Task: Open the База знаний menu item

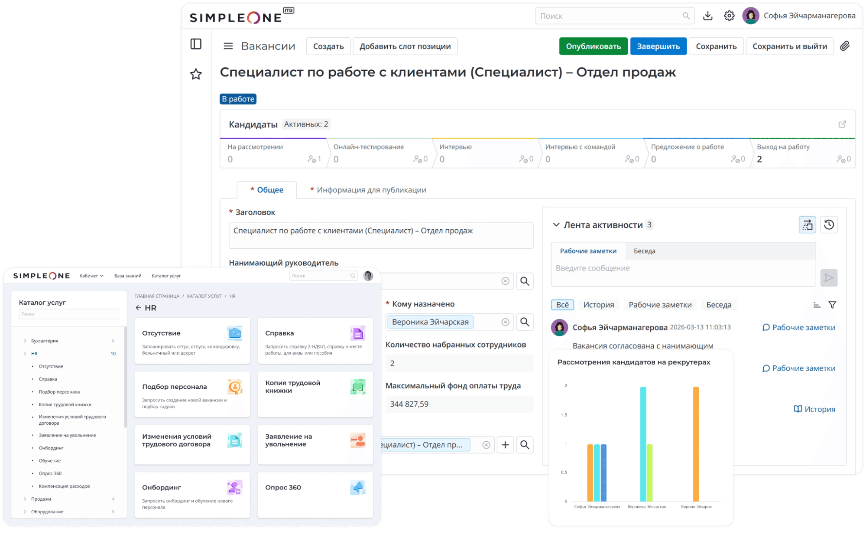Action: click(x=127, y=275)
